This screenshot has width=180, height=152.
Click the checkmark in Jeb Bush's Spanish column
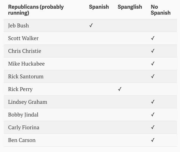(91, 25)
